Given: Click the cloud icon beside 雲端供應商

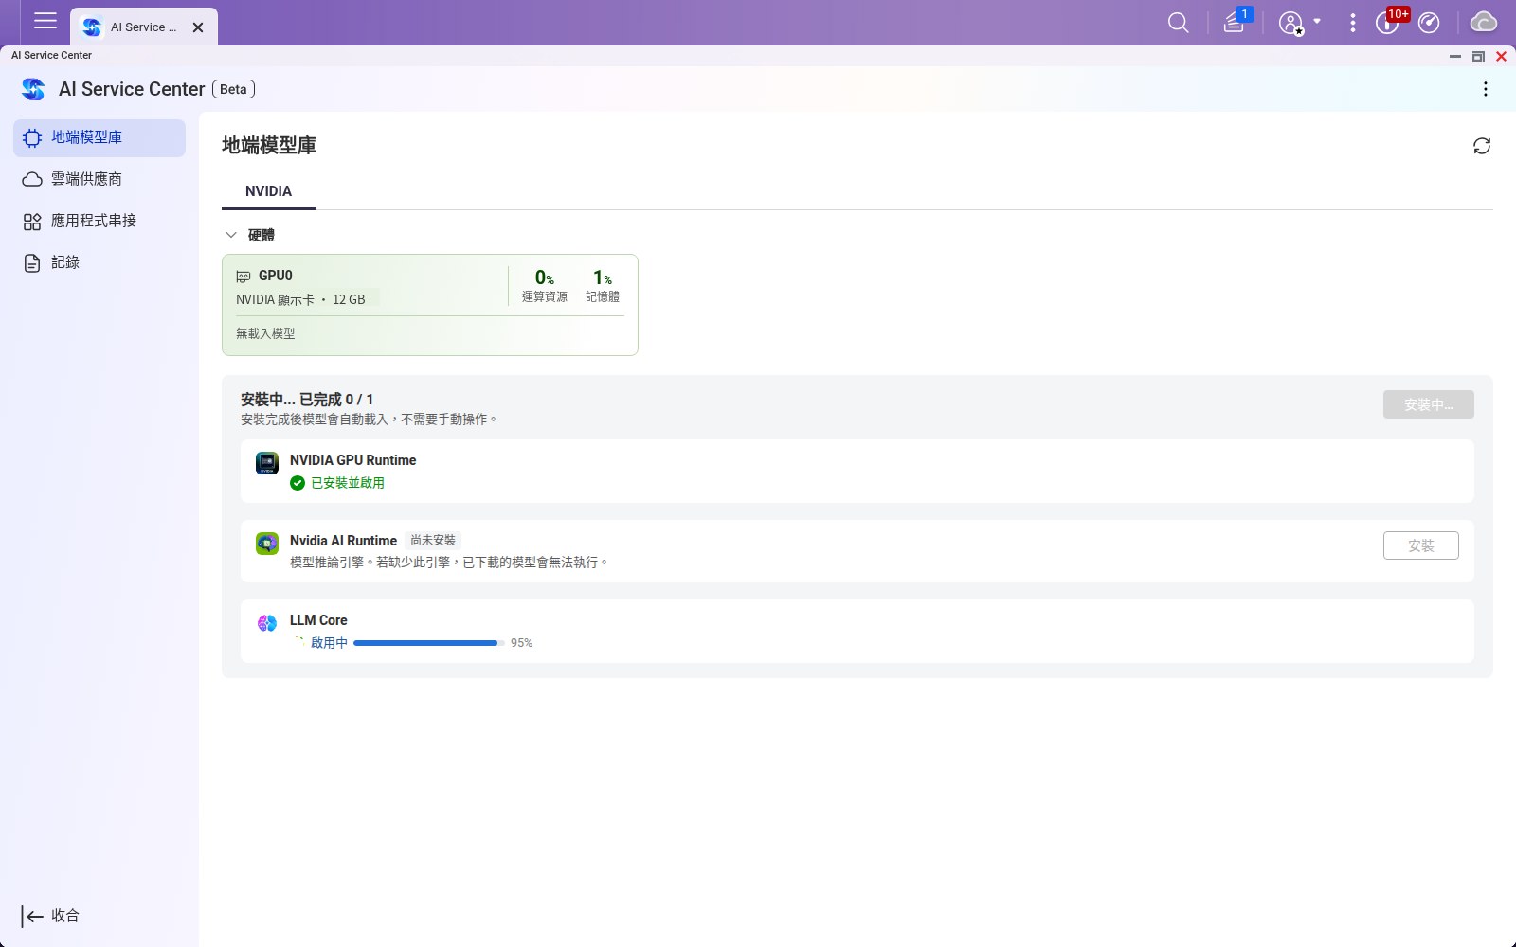Looking at the screenshot, I should click(32, 179).
